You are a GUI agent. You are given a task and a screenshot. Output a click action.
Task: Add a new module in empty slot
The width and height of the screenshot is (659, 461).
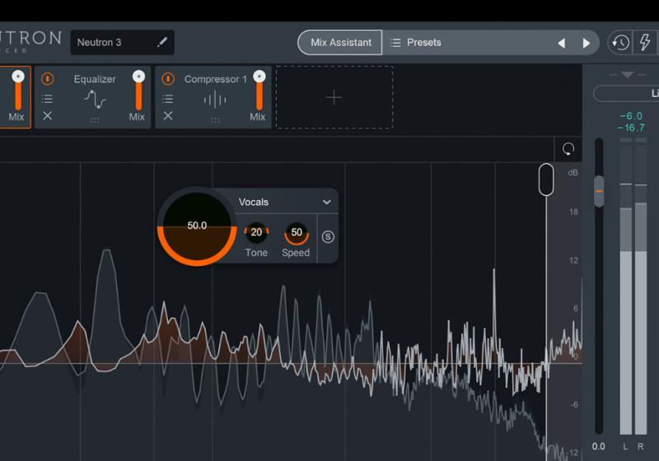[334, 97]
